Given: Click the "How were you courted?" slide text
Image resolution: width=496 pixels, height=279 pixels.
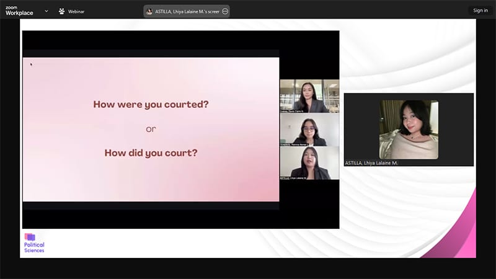Looking at the screenshot, I should pos(151,104).
